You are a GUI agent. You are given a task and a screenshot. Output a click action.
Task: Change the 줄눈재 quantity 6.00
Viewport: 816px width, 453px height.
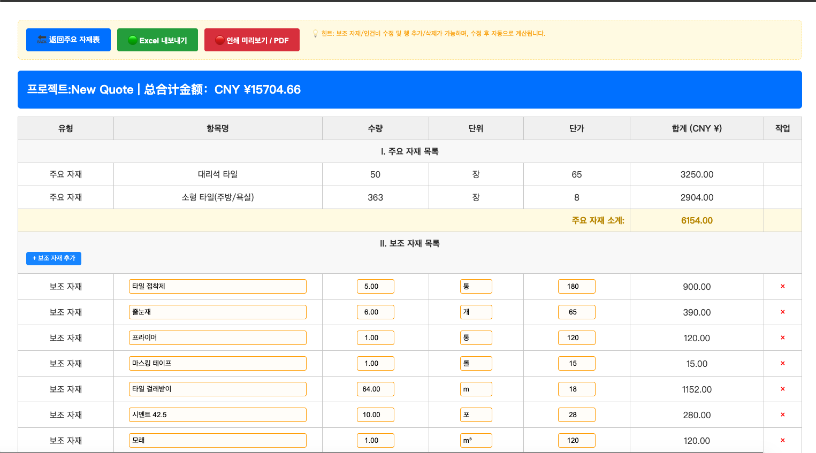pos(376,312)
